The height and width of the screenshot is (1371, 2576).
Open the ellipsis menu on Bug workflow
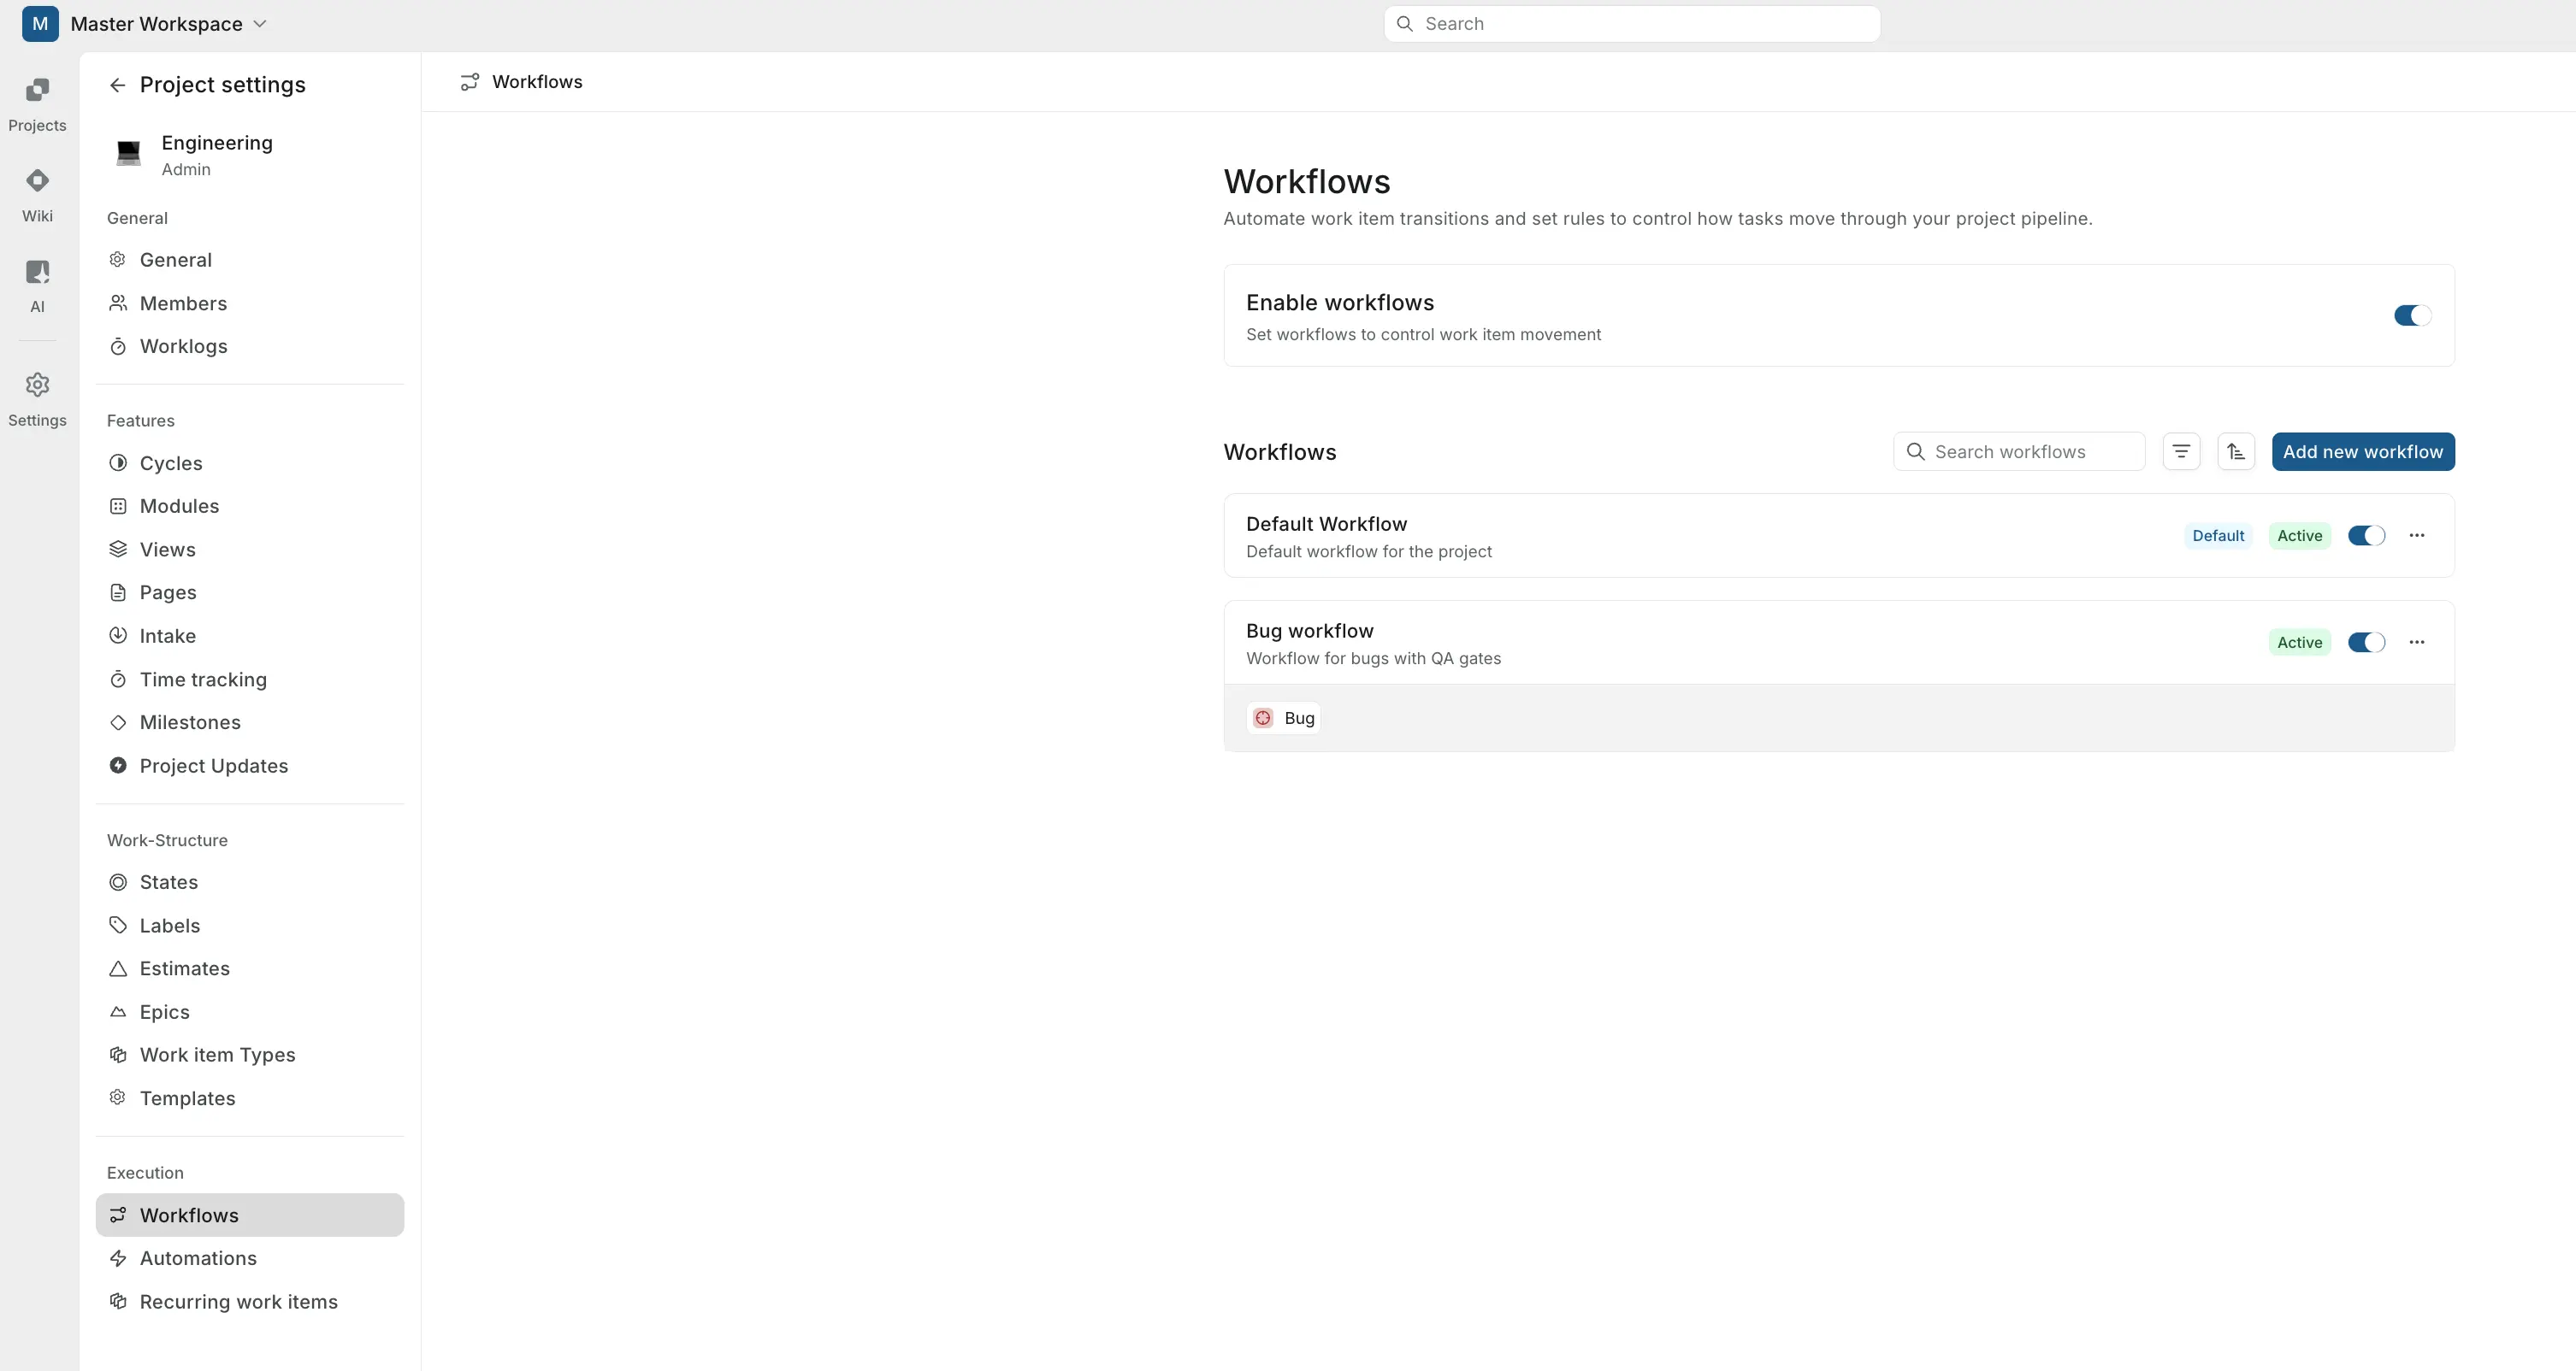tap(2418, 642)
